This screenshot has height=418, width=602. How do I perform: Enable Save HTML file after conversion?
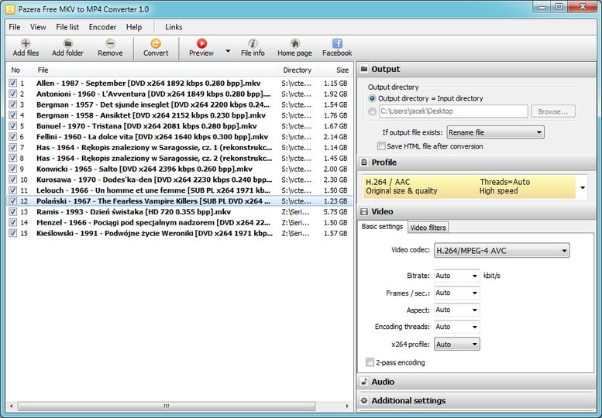(x=381, y=146)
